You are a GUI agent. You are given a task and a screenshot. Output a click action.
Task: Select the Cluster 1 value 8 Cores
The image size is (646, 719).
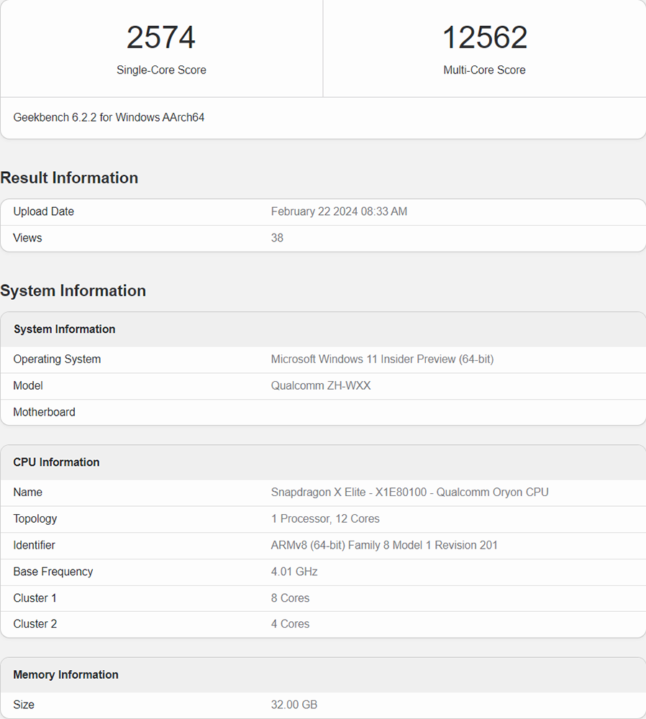(290, 598)
